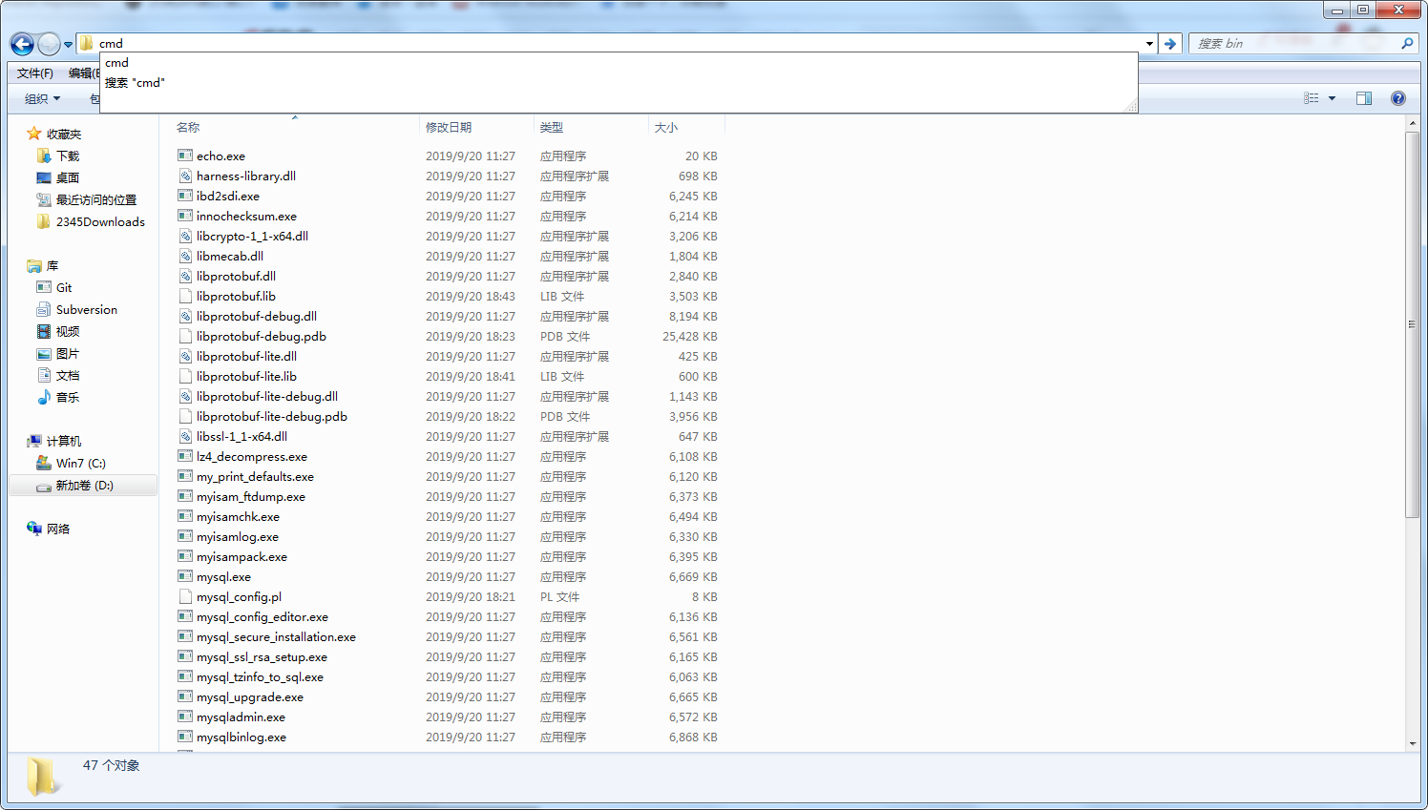
Task: Open the 音乐 library in the sidebar
Action: tap(63, 397)
